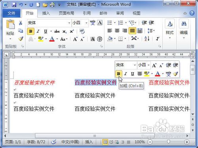Image resolution: width=198 pixels, height=148 pixels.
Task: Click the Insert mode indicator in status bar
Action: [x=89, y=142]
